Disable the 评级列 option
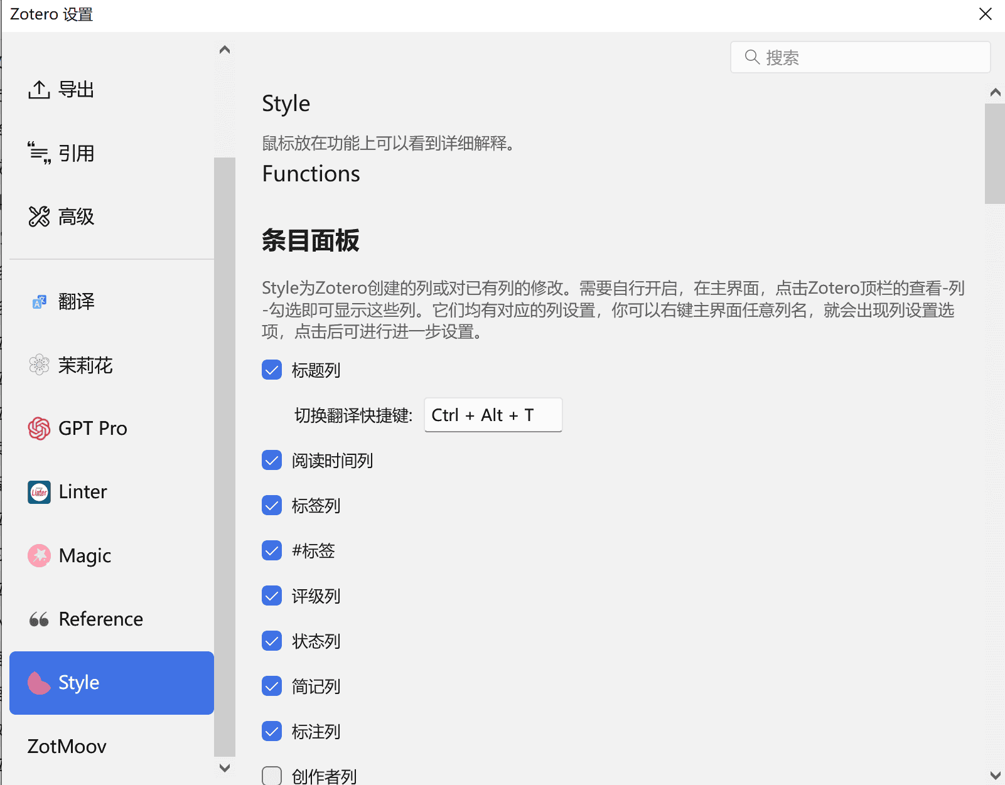This screenshot has height=785, width=1005. tap(271, 595)
